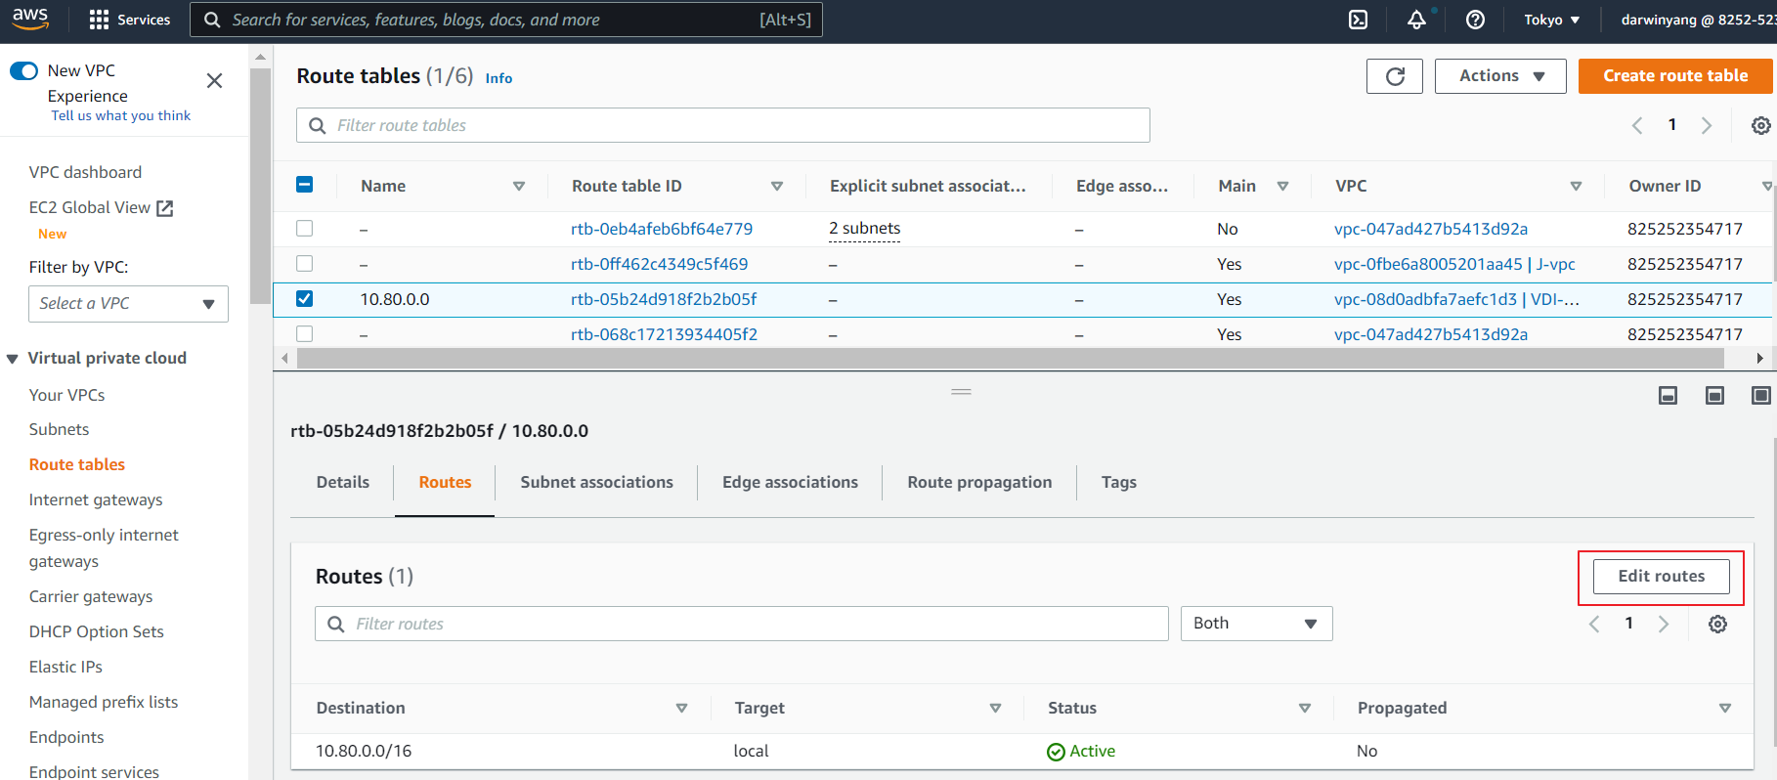This screenshot has width=1777, height=780.
Task: Toggle the New VPC Experience switch
Action: [23, 70]
